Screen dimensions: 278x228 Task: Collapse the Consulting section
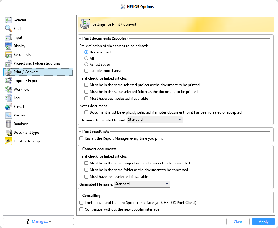[80, 196]
